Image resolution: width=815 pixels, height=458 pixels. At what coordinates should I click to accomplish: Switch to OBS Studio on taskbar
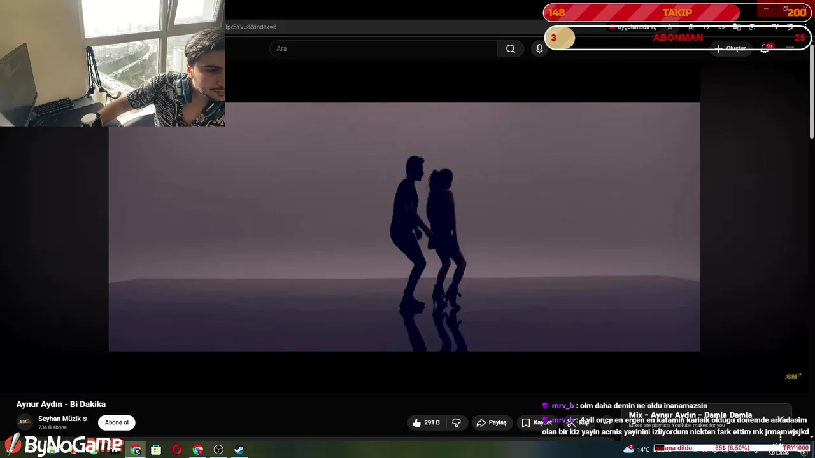(x=218, y=450)
